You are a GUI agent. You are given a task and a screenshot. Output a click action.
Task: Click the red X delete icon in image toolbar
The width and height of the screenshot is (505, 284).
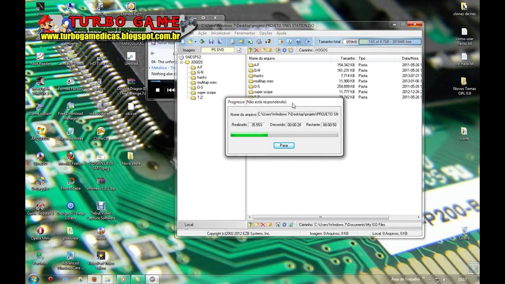click(256, 50)
